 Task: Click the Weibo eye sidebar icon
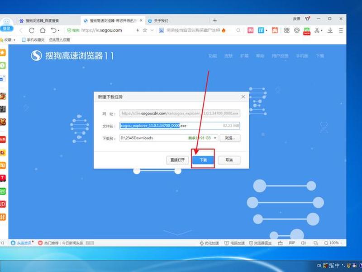3,153
